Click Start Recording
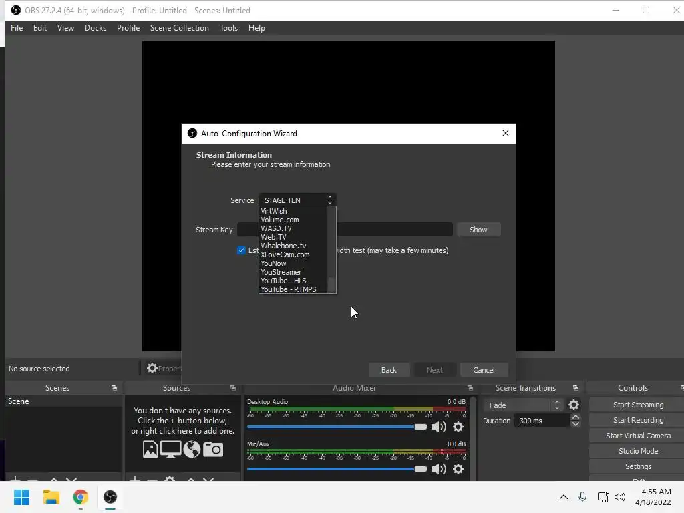 [x=638, y=420]
